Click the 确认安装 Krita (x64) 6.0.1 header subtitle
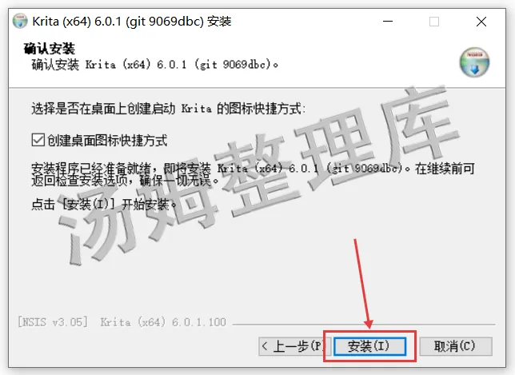 click(154, 64)
